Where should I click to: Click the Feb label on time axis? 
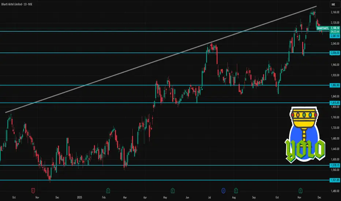click(x=104, y=197)
